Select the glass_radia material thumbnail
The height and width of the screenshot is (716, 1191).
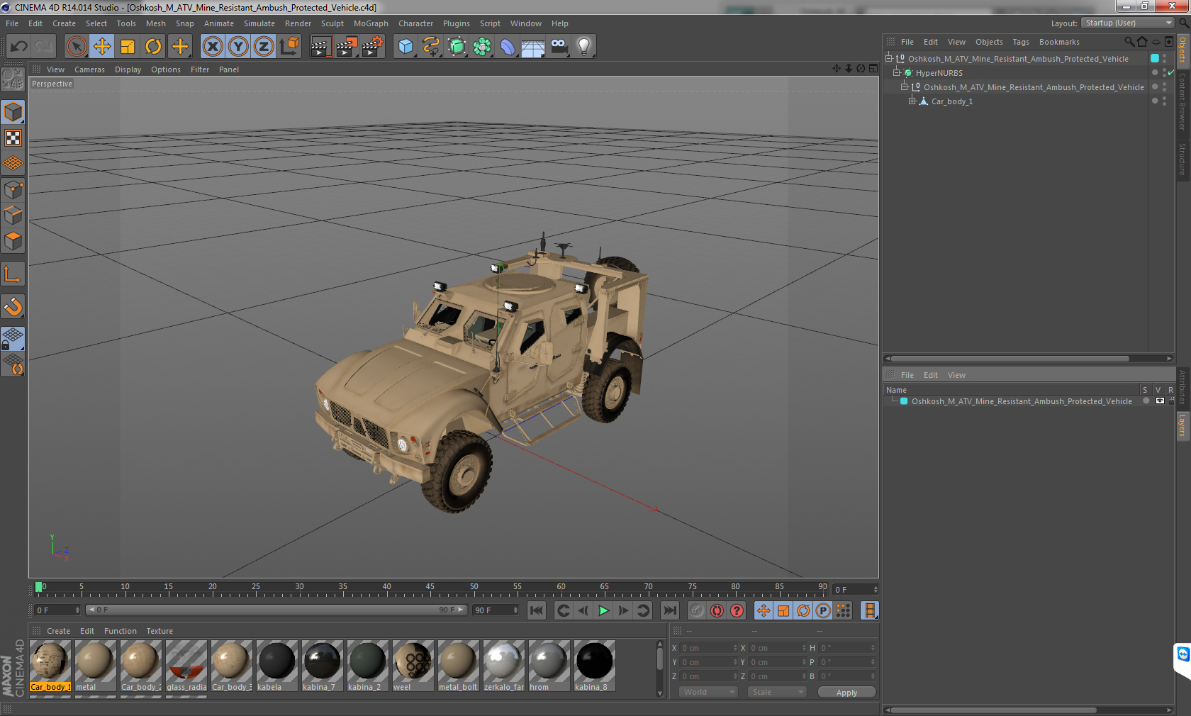pyautogui.click(x=186, y=666)
